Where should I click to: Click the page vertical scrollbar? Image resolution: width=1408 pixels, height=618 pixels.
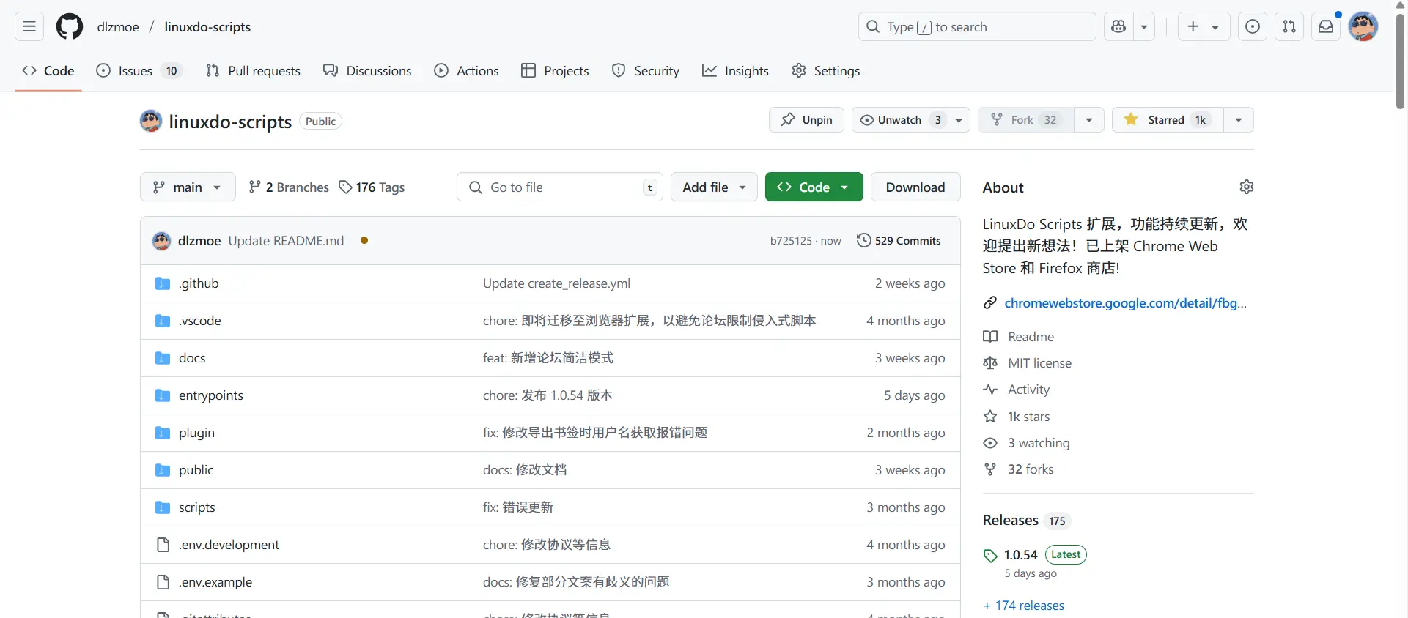click(1401, 62)
